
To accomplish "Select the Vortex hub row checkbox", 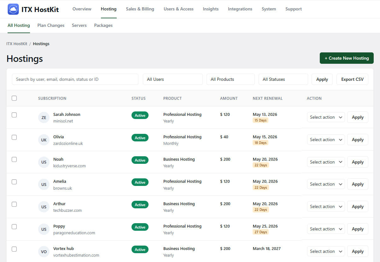I will tap(14, 249).
